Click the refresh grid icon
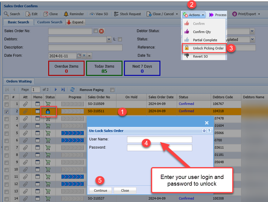Viewport: 268px width, 202px height. (x=72, y=89)
